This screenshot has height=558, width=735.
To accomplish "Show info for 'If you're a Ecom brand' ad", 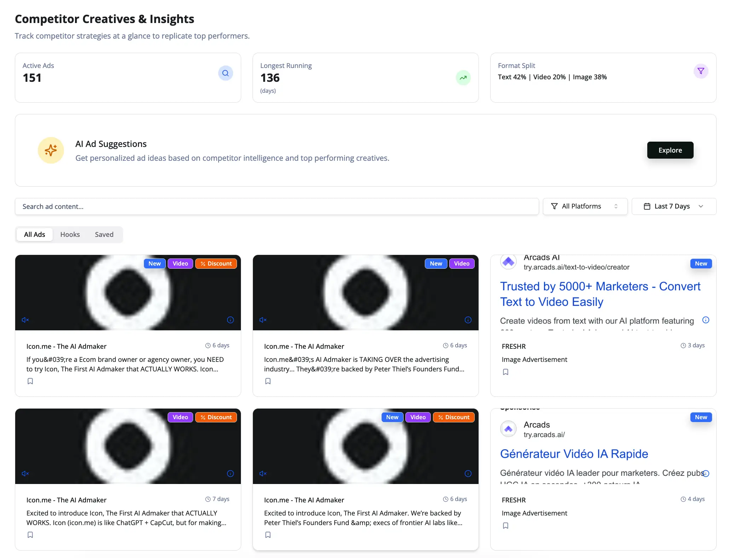I will coord(230,320).
